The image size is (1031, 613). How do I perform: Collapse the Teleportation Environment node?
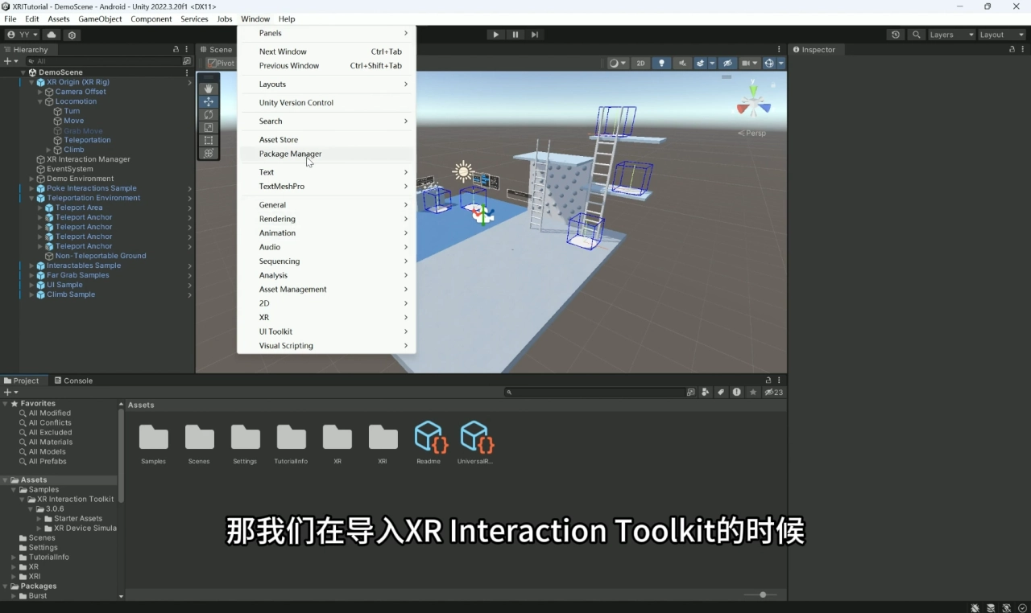click(x=31, y=198)
